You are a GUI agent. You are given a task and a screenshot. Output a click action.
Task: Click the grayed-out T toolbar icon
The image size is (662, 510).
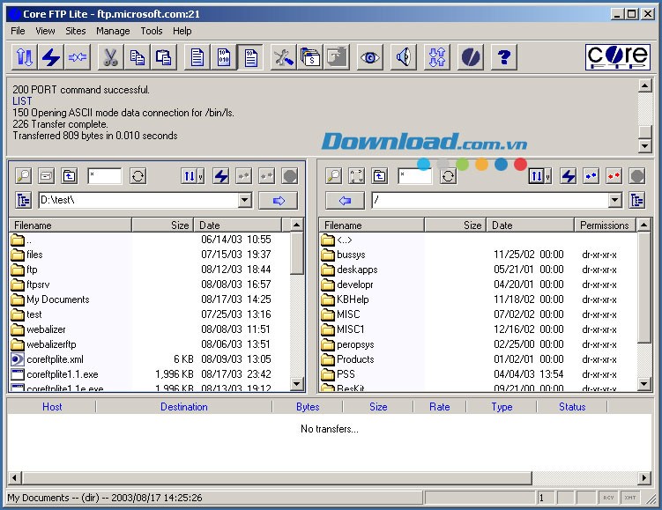[337, 57]
